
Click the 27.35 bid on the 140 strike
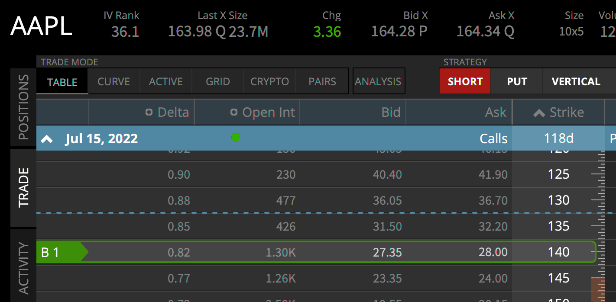point(387,252)
